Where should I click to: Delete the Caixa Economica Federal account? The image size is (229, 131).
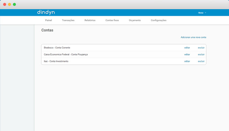(201, 54)
